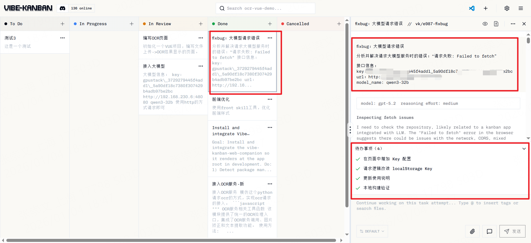Click the In Review column header
This screenshot has width=531, height=243.
pyautogui.click(x=173, y=24)
